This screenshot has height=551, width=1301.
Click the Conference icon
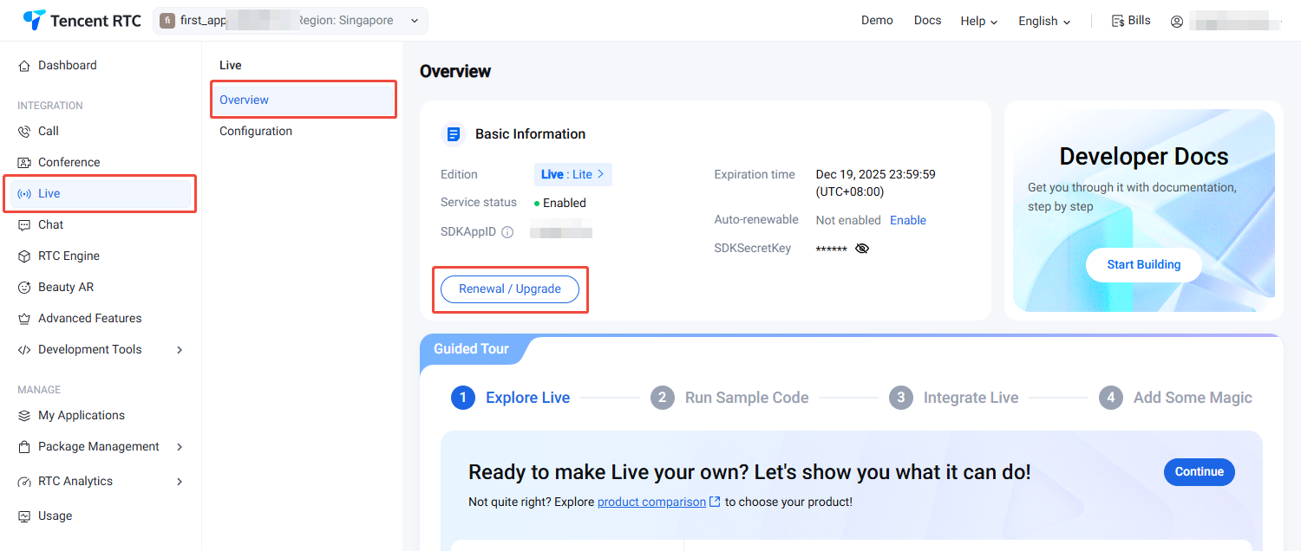point(24,162)
